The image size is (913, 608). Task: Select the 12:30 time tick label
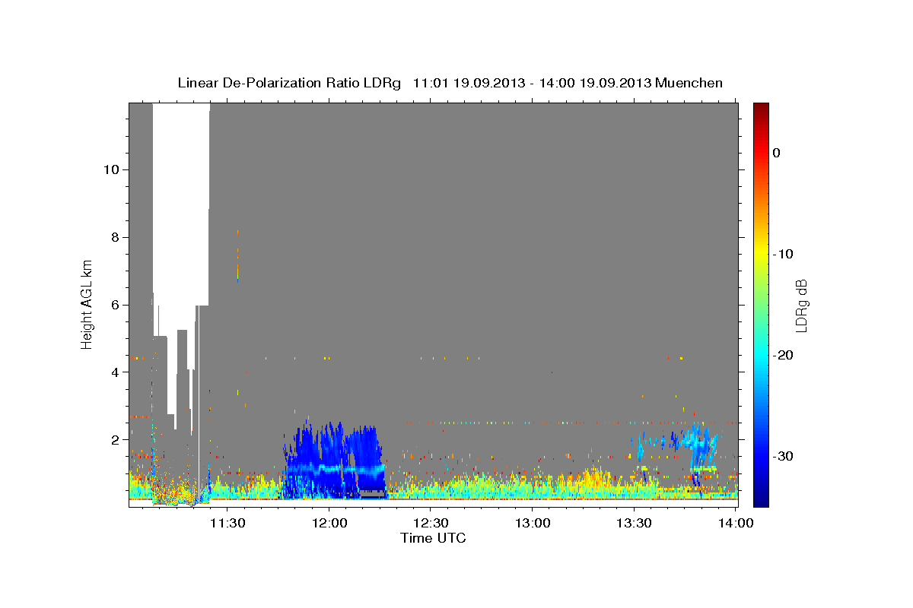point(431,523)
